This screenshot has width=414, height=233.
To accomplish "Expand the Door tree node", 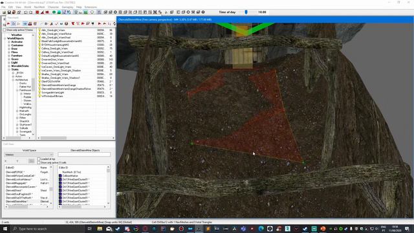I will [9, 49].
